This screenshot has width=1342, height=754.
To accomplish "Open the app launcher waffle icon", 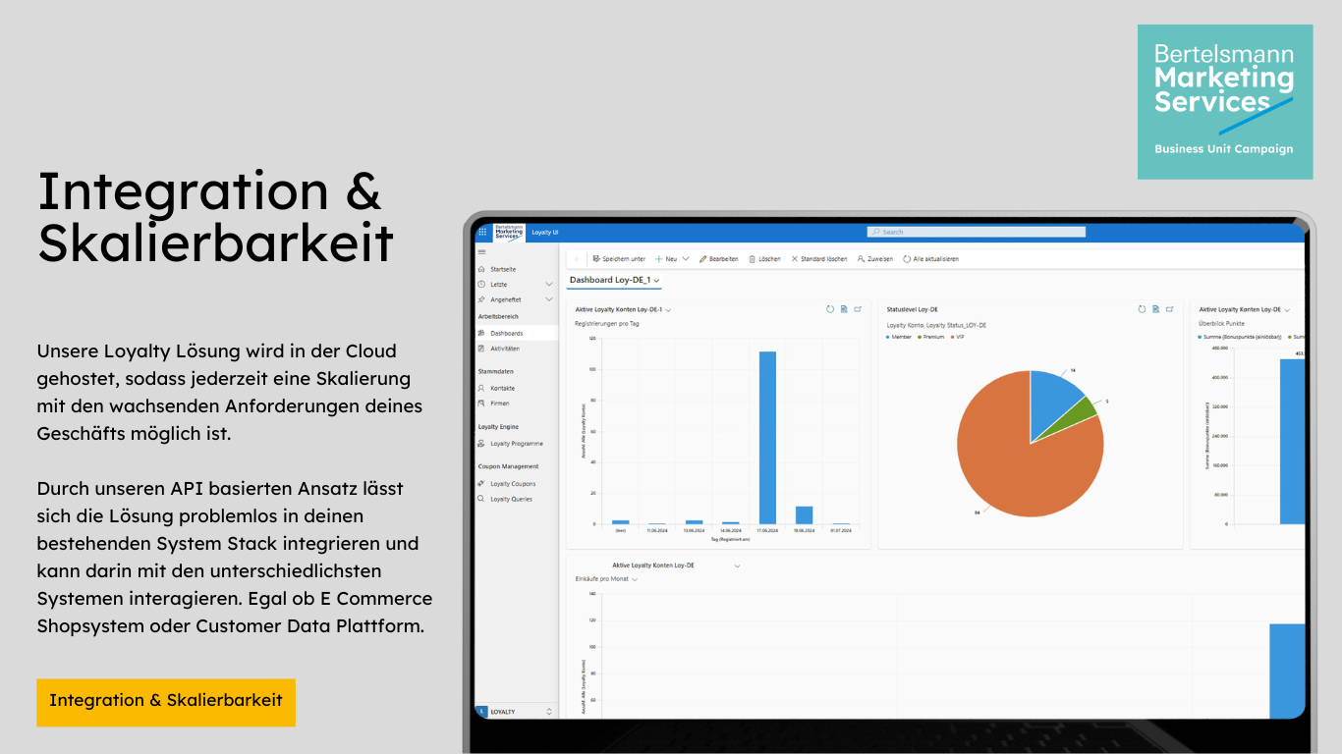I will [x=482, y=232].
